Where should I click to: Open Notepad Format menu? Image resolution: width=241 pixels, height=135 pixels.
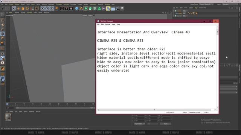(x=108, y=24)
